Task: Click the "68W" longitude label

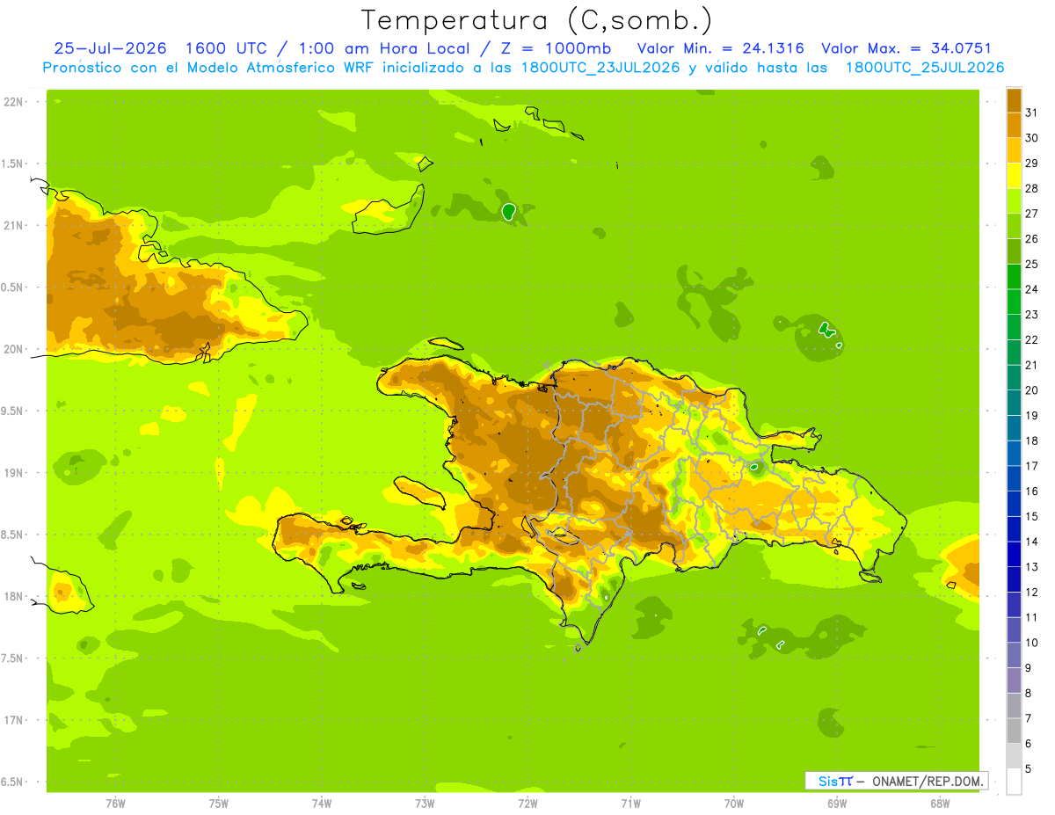Action: 940,803
